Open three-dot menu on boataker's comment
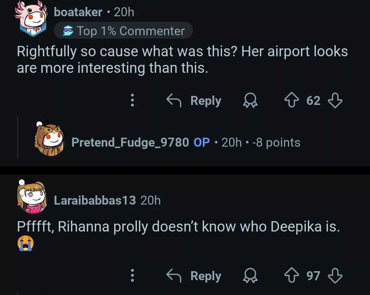 pyautogui.click(x=132, y=100)
